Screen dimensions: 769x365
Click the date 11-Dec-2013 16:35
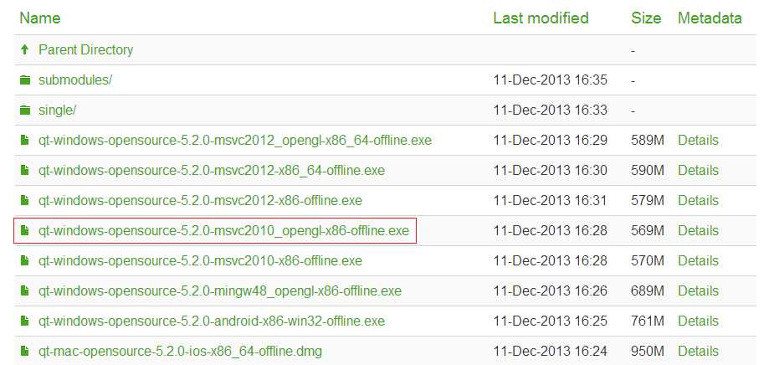coord(551,80)
